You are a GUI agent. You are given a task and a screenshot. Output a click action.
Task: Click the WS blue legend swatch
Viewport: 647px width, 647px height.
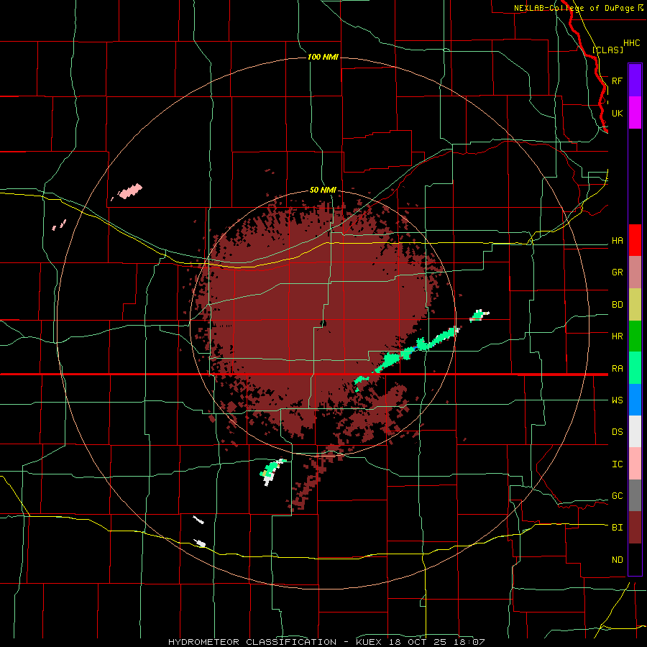point(635,400)
